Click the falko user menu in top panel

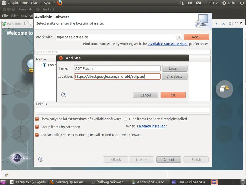point(229,3)
